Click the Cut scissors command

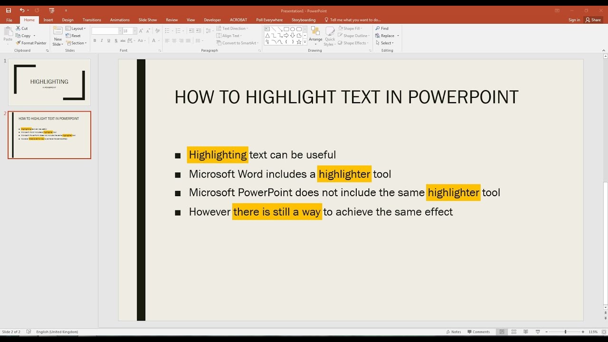click(x=21, y=28)
